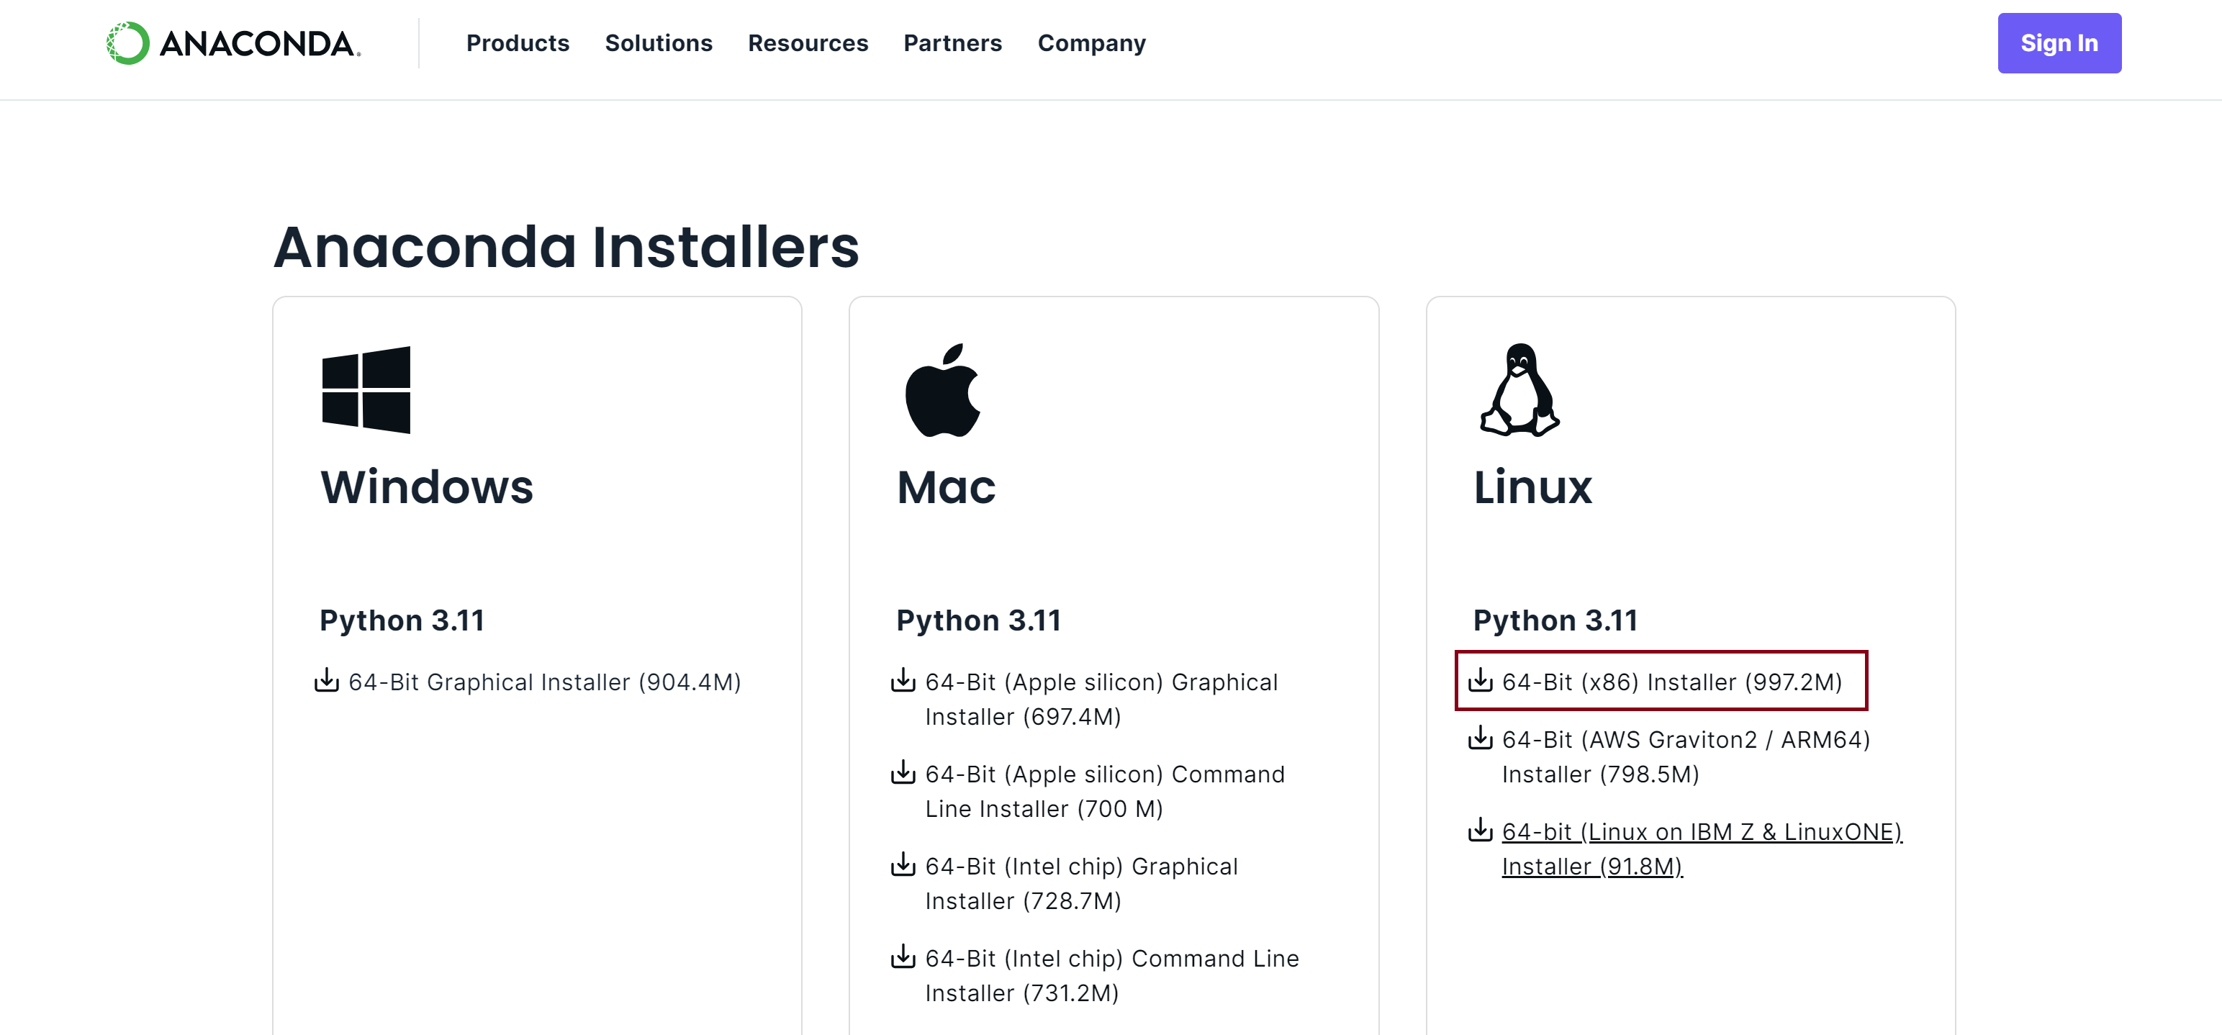
Task: Open the Solutions menu
Action: tap(658, 43)
